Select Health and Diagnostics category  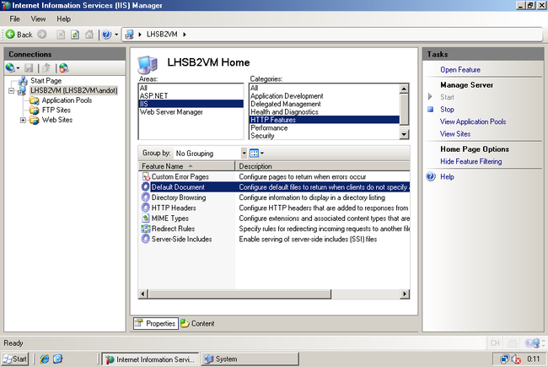tap(325, 112)
